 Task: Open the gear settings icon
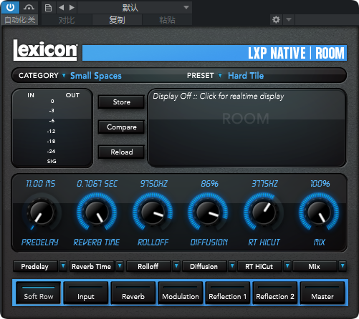[276, 19]
